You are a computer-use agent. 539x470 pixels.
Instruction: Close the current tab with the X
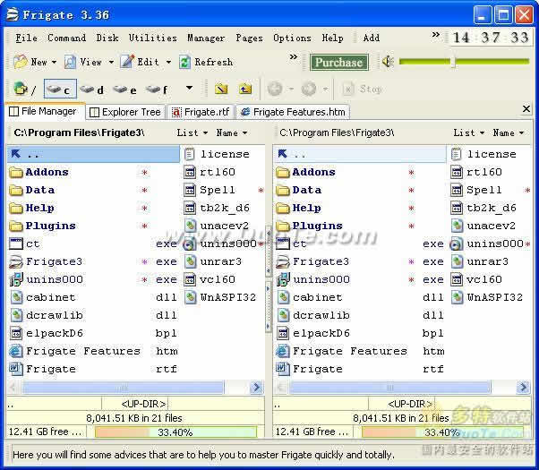coord(526,109)
